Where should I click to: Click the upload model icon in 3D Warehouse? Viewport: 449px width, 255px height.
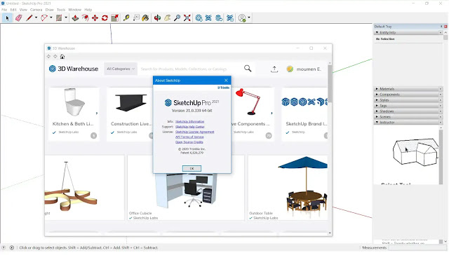click(x=274, y=69)
